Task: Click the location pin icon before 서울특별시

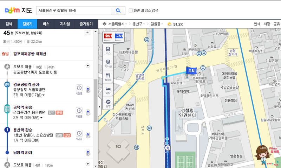Action: [104, 24]
